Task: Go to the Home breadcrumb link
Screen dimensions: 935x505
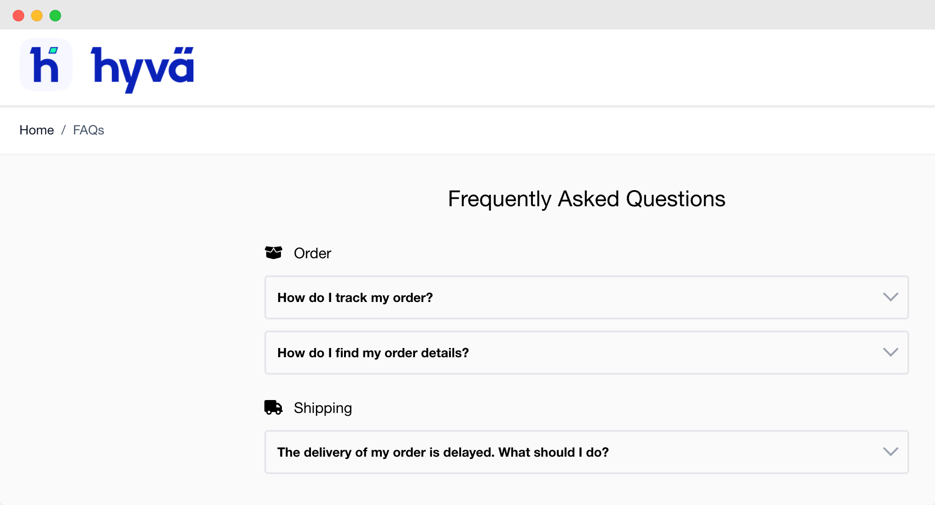Action: click(36, 130)
